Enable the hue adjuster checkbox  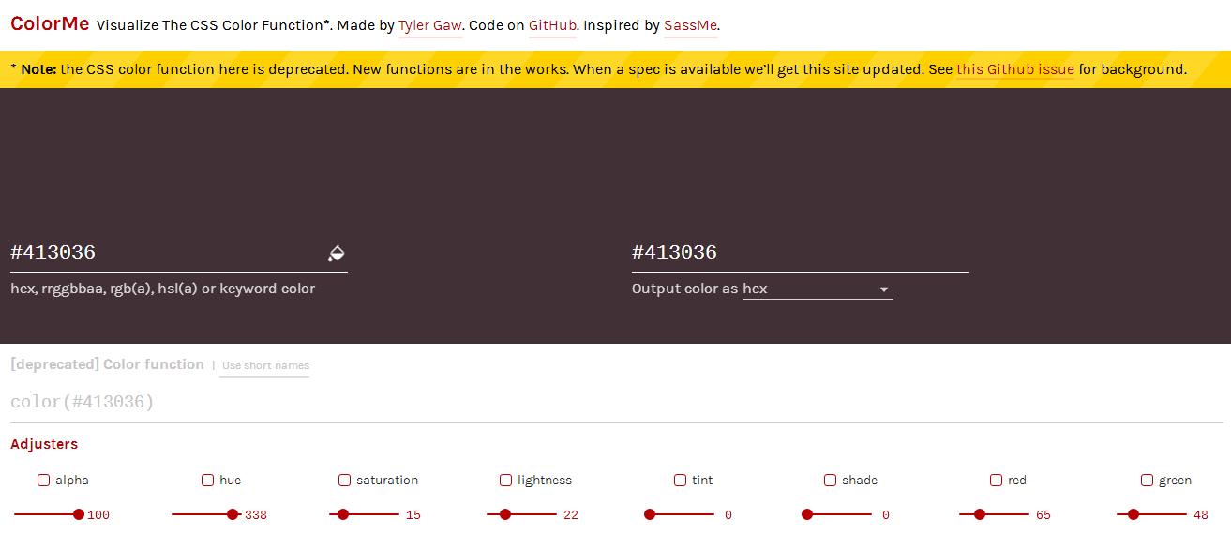coord(207,480)
